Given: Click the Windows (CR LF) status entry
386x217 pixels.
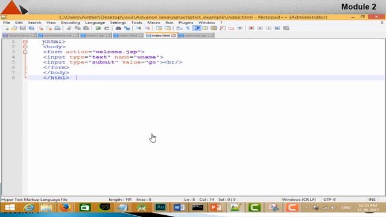Looking at the screenshot, I should 299,200.
